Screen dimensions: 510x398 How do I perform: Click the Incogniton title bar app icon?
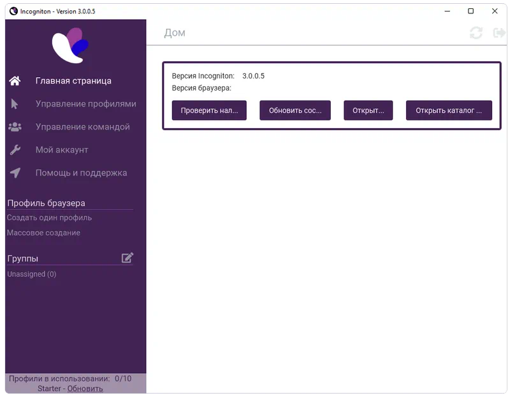[13, 11]
